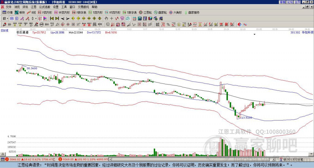
Task: Jump to first bar with the skip-to-start icon
Action: [x=52, y=19]
